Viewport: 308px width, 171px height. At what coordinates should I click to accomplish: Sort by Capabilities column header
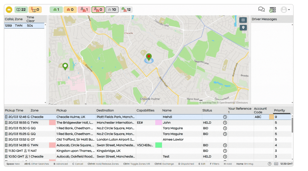pos(145,110)
